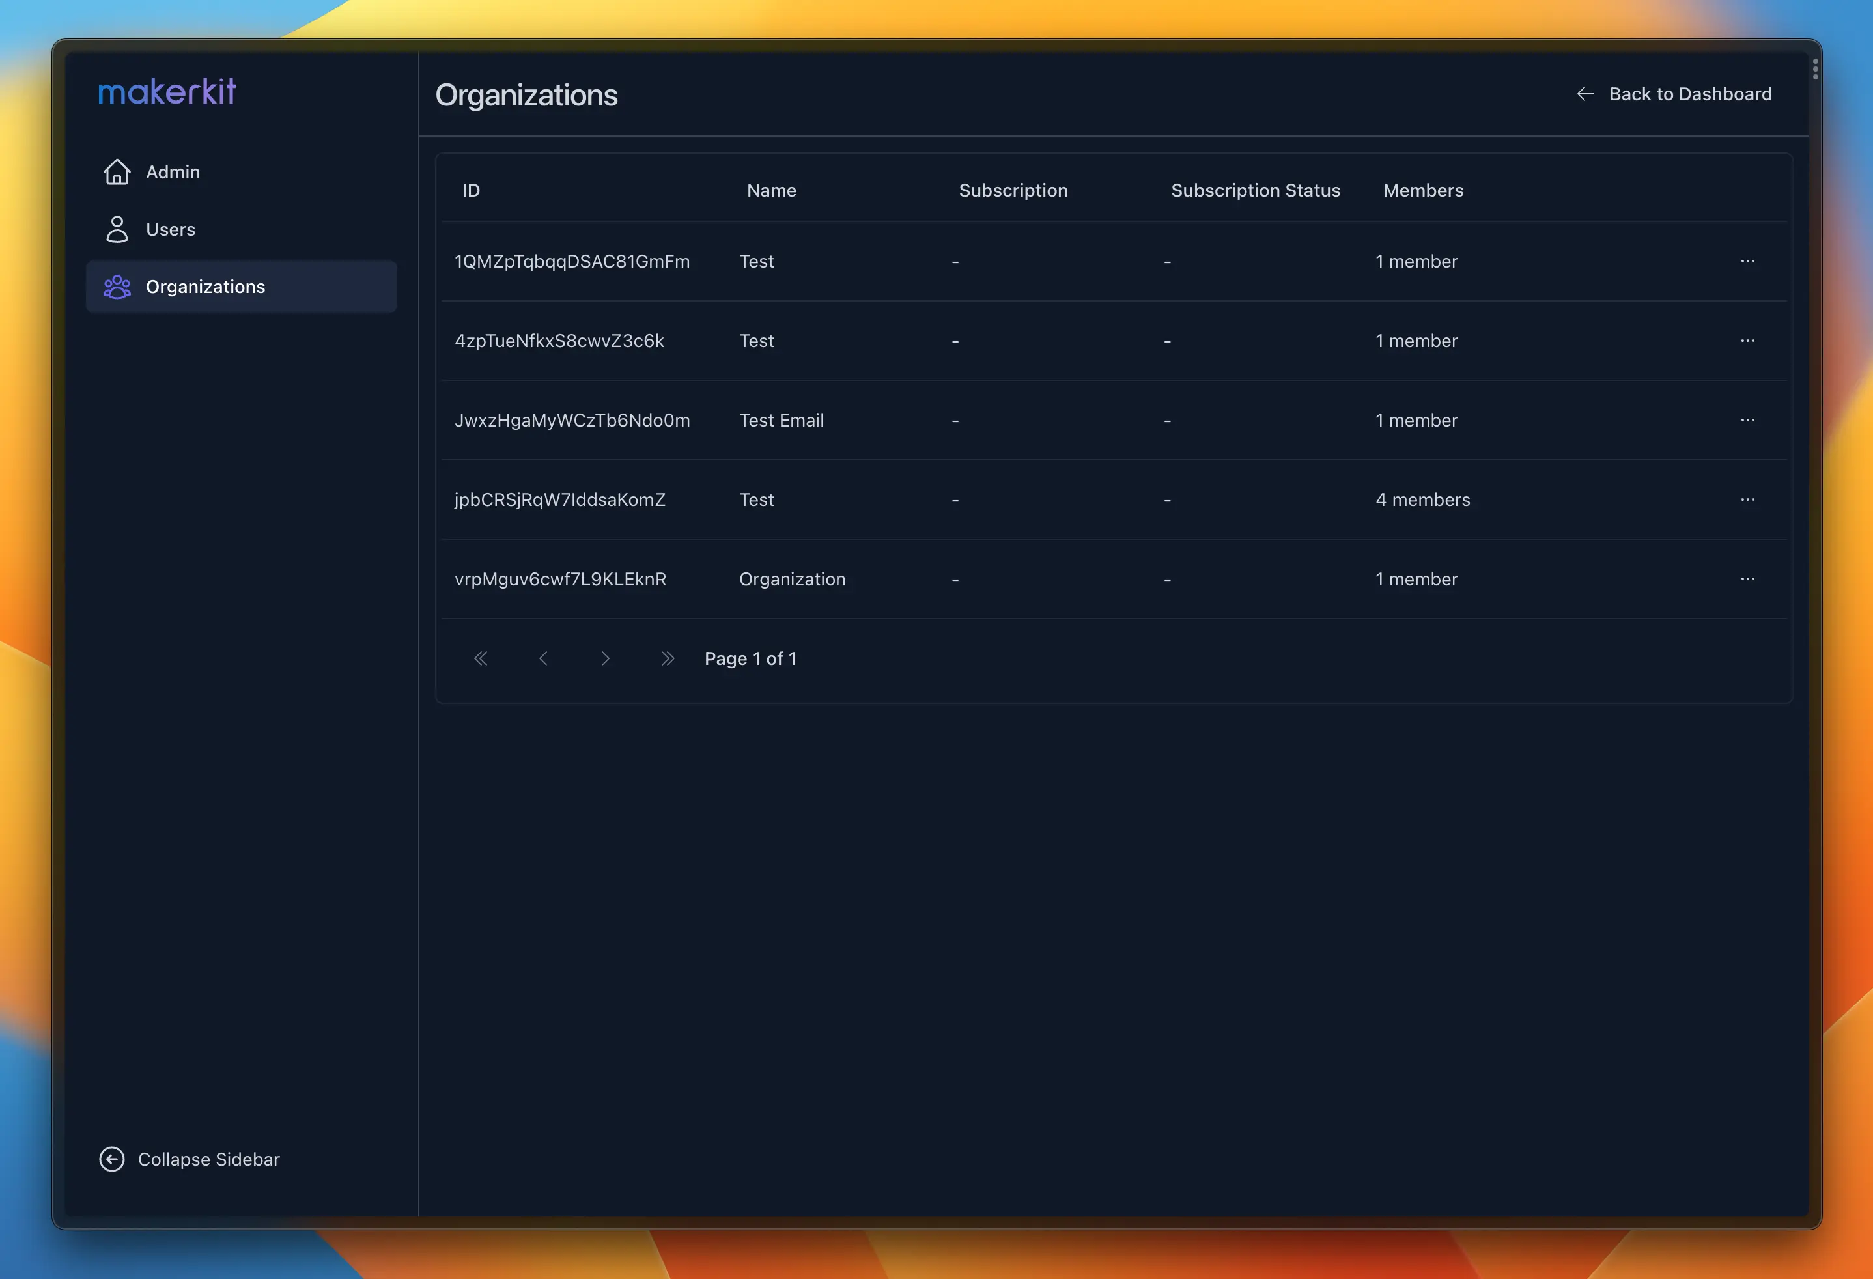The image size is (1873, 1279).
Task: Open actions menu for vrpMguv6cwf7L9KLEknR
Action: [x=1748, y=579]
